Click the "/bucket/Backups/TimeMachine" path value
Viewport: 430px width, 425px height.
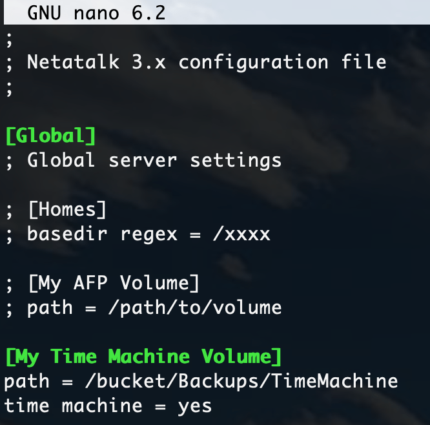pos(241,381)
